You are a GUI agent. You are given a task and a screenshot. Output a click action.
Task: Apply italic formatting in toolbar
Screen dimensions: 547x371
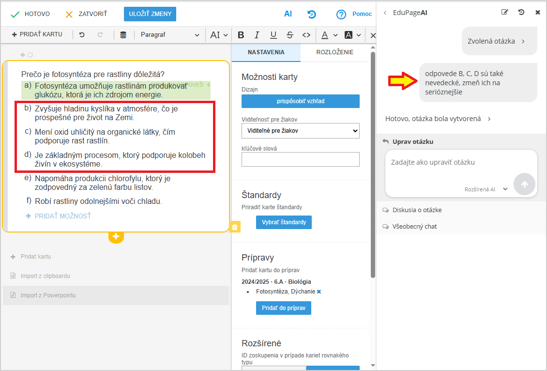pos(257,35)
